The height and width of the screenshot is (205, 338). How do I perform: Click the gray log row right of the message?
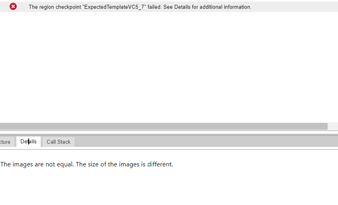[x=295, y=7]
